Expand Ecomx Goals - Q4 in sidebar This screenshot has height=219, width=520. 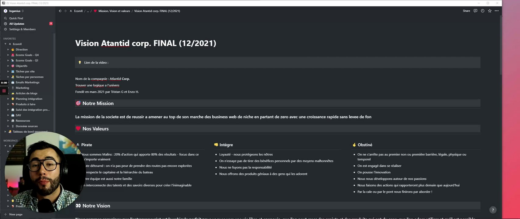coord(8,55)
